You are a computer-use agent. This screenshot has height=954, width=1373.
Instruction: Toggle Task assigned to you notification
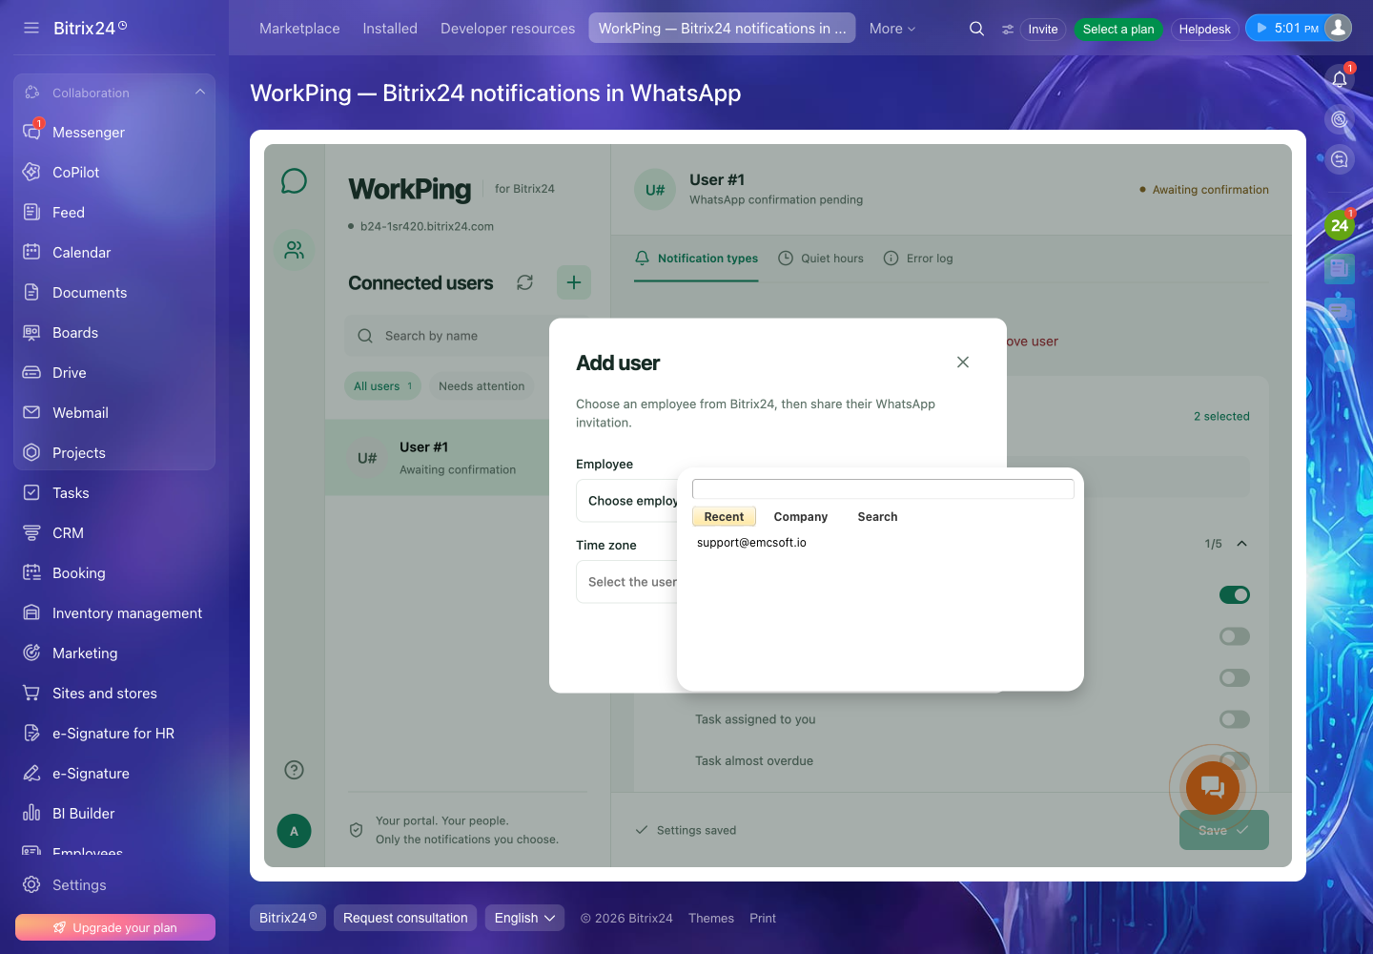(x=1235, y=719)
